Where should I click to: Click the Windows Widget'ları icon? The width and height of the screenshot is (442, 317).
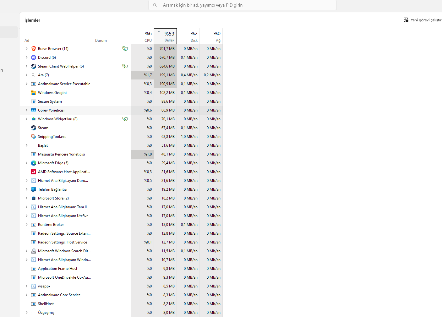[34, 119]
